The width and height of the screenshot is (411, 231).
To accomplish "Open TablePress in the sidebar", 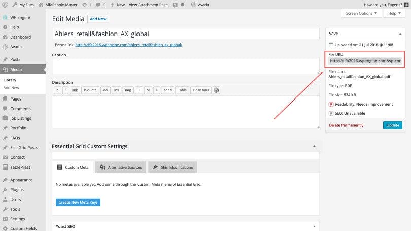I will [x=21, y=167].
